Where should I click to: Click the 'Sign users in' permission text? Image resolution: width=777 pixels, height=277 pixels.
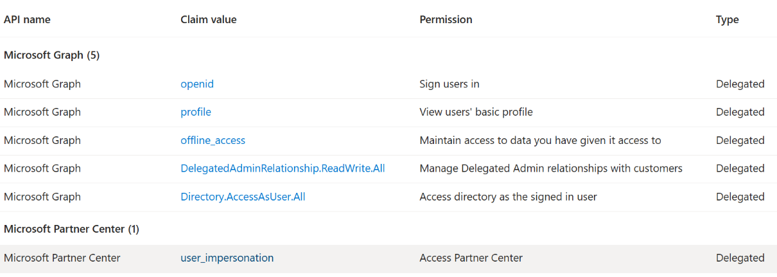pos(450,84)
